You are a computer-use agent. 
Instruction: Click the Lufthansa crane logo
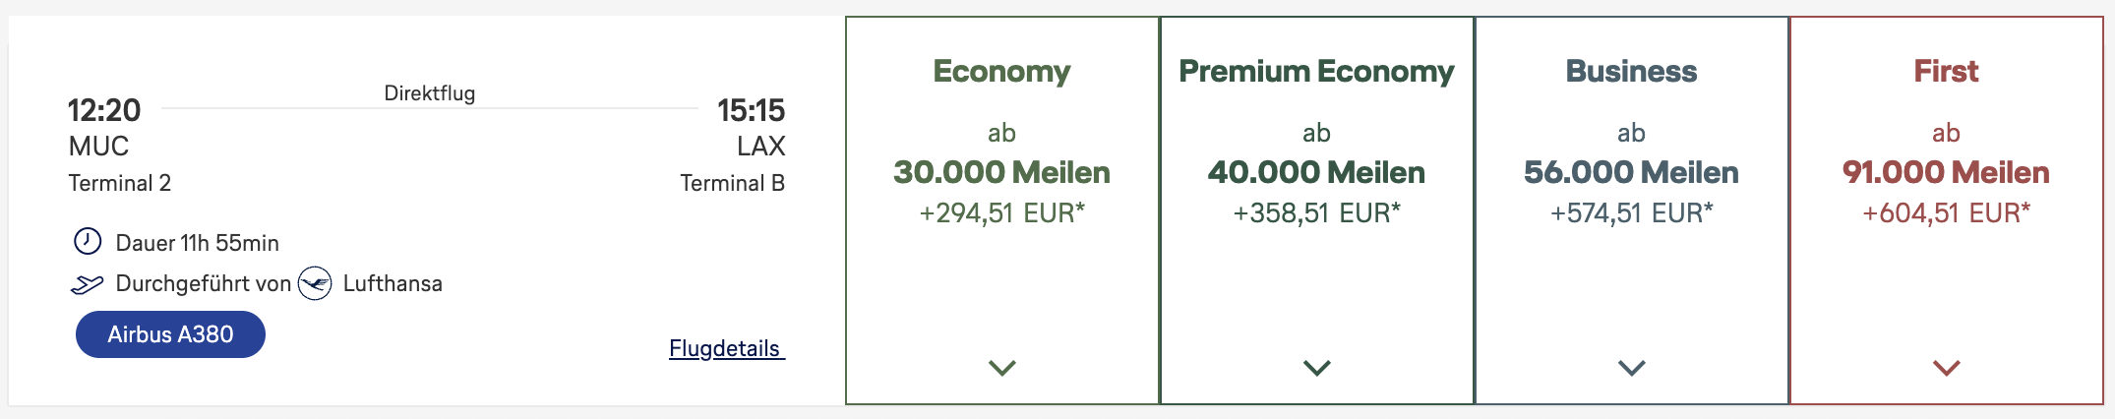click(x=315, y=284)
